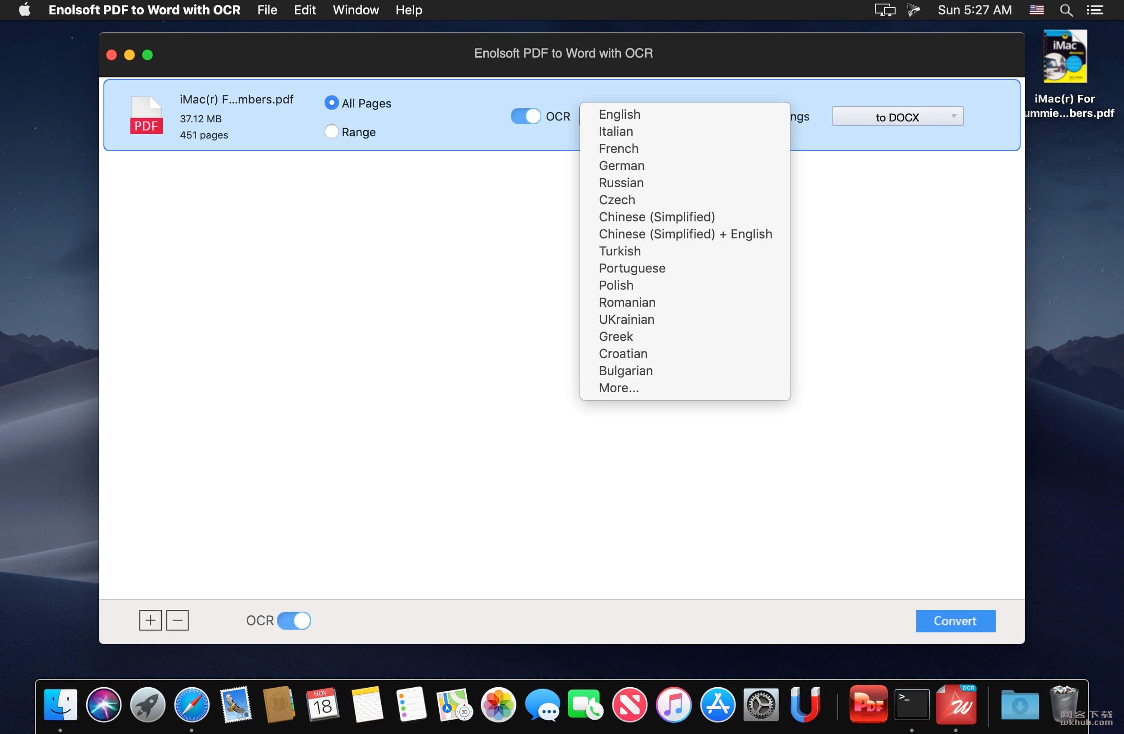Open iTunes music note icon in dock
Image resolution: width=1124 pixels, height=734 pixels.
(674, 704)
